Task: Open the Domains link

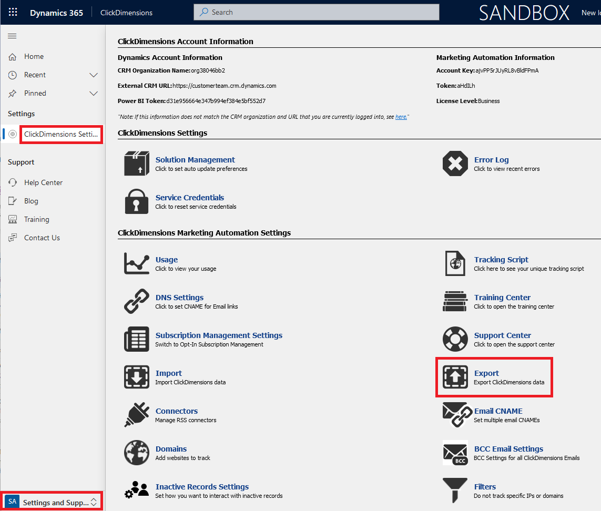Action: coord(171,449)
